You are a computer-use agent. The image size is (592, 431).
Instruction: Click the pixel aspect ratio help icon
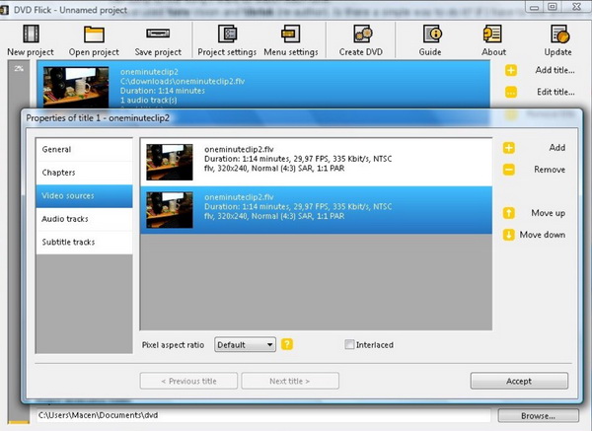pyautogui.click(x=287, y=345)
